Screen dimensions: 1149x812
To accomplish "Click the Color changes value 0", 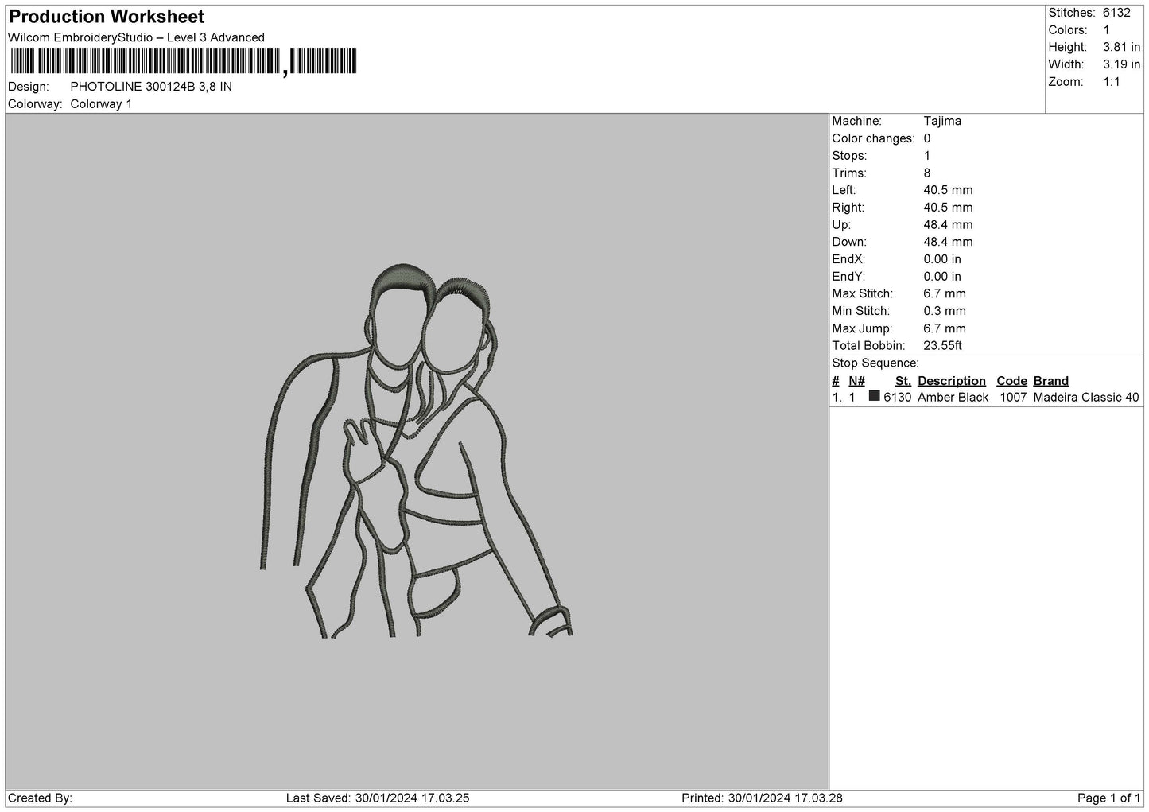I will click(927, 138).
